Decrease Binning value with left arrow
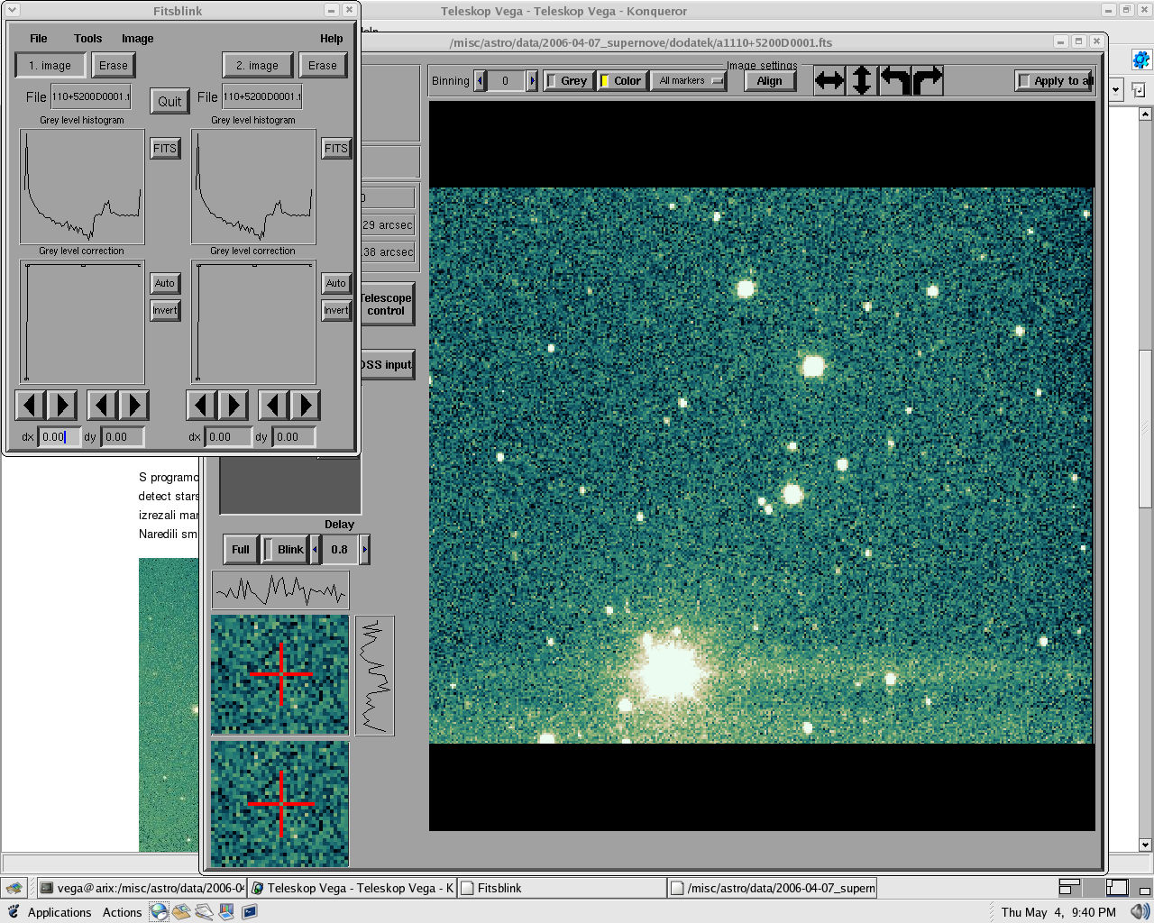 (x=480, y=80)
